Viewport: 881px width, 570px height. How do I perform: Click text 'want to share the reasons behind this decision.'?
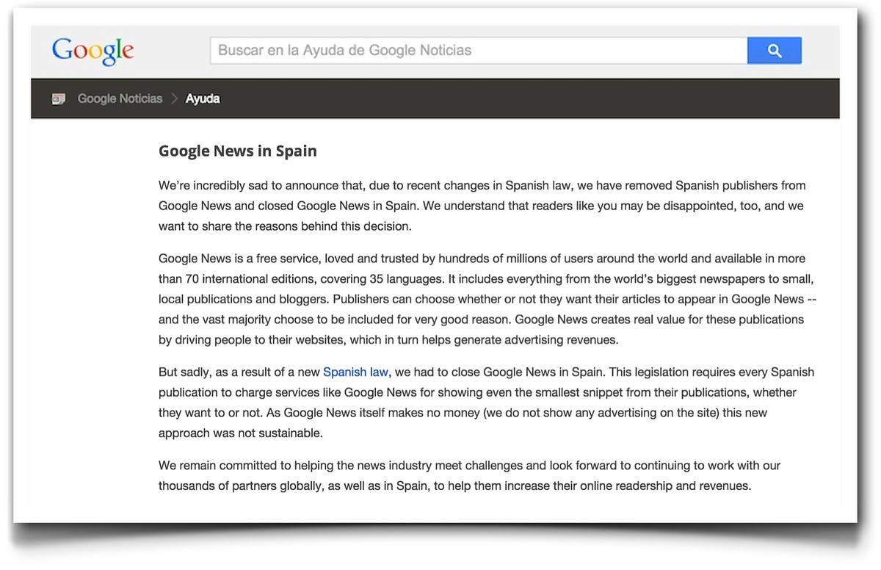pyautogui.click(x=285, y=226)
